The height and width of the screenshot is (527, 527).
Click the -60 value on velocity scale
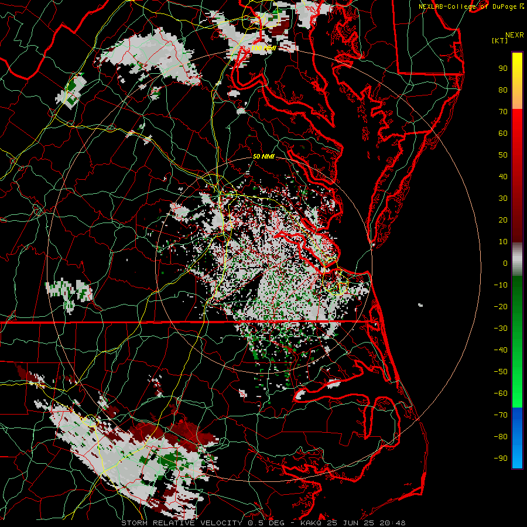tap(501, 393)
